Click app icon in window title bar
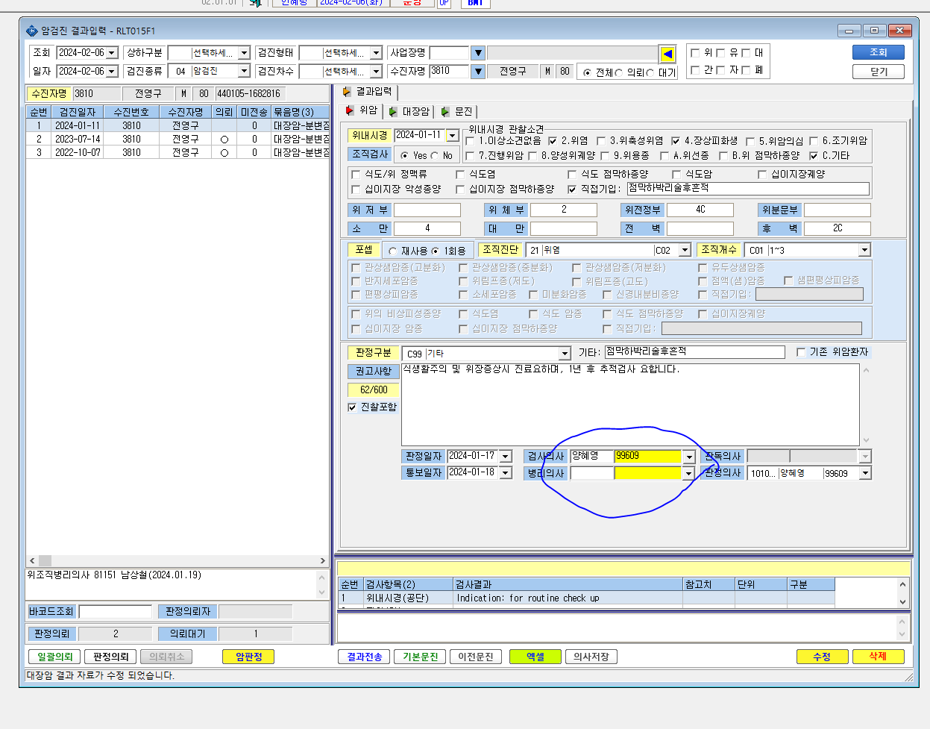This screenshot has width=930, height=729. [x=31, y=31]
